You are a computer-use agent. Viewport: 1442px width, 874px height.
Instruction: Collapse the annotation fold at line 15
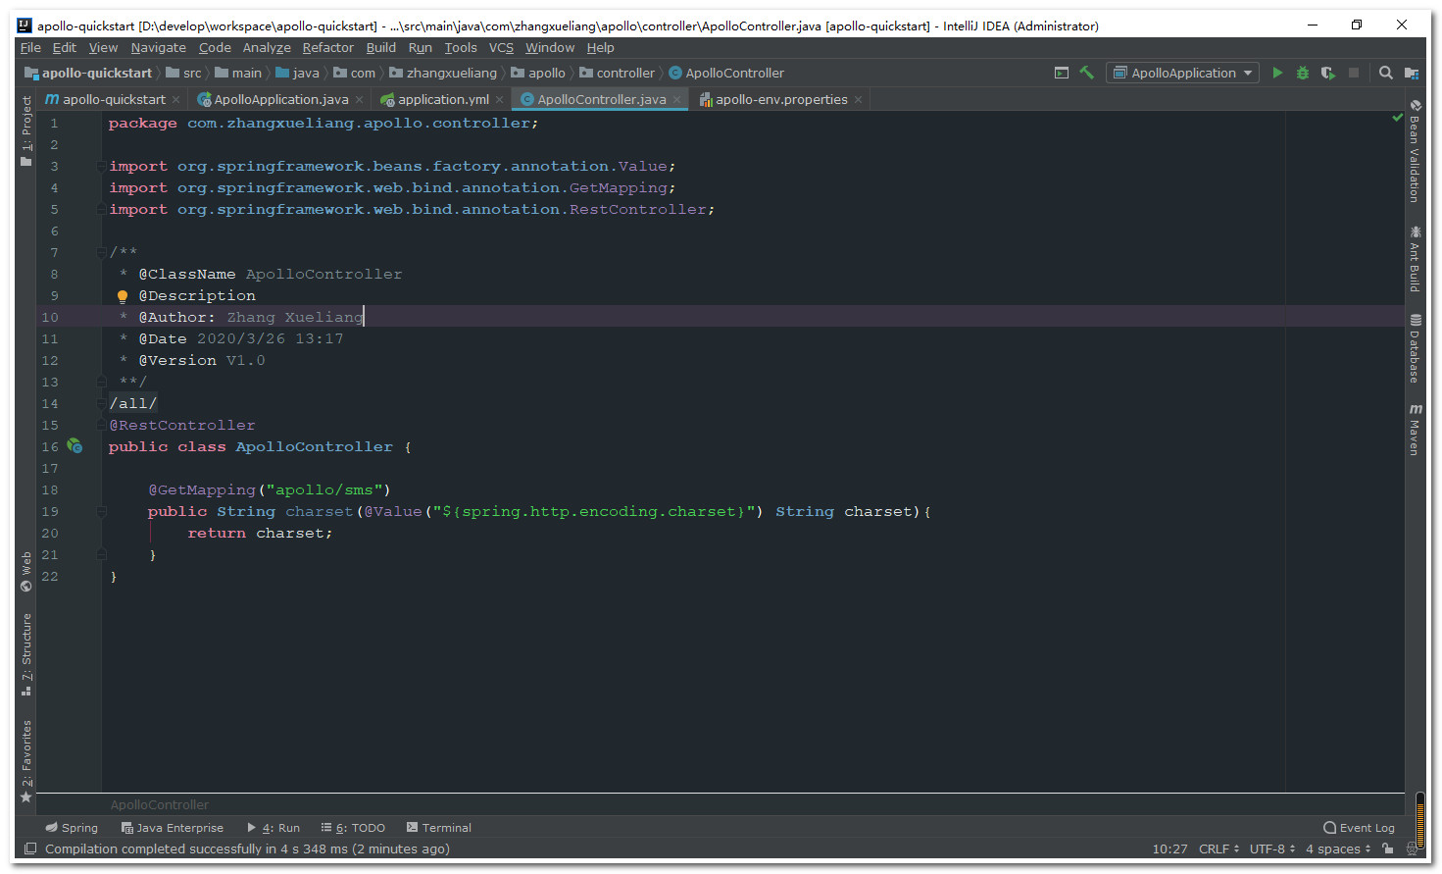[102, 426]
